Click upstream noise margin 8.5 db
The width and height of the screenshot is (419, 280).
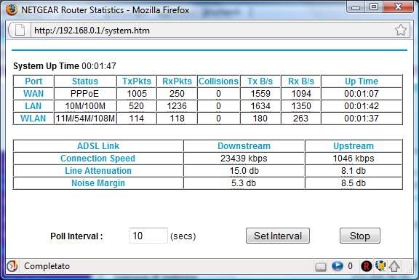coord(354,183)
